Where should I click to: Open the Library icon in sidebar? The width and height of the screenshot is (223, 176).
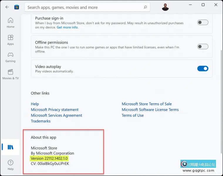click(11, 147)
